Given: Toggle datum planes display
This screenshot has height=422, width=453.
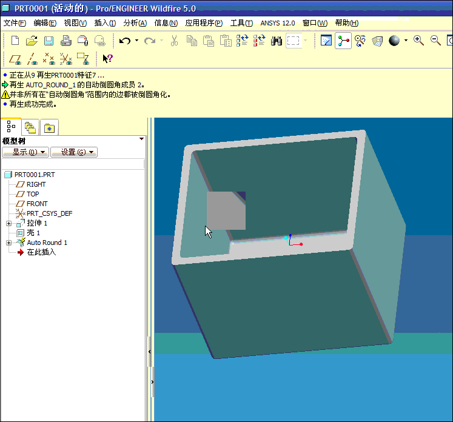Looking at the screenshot, I should coord(15,59).
